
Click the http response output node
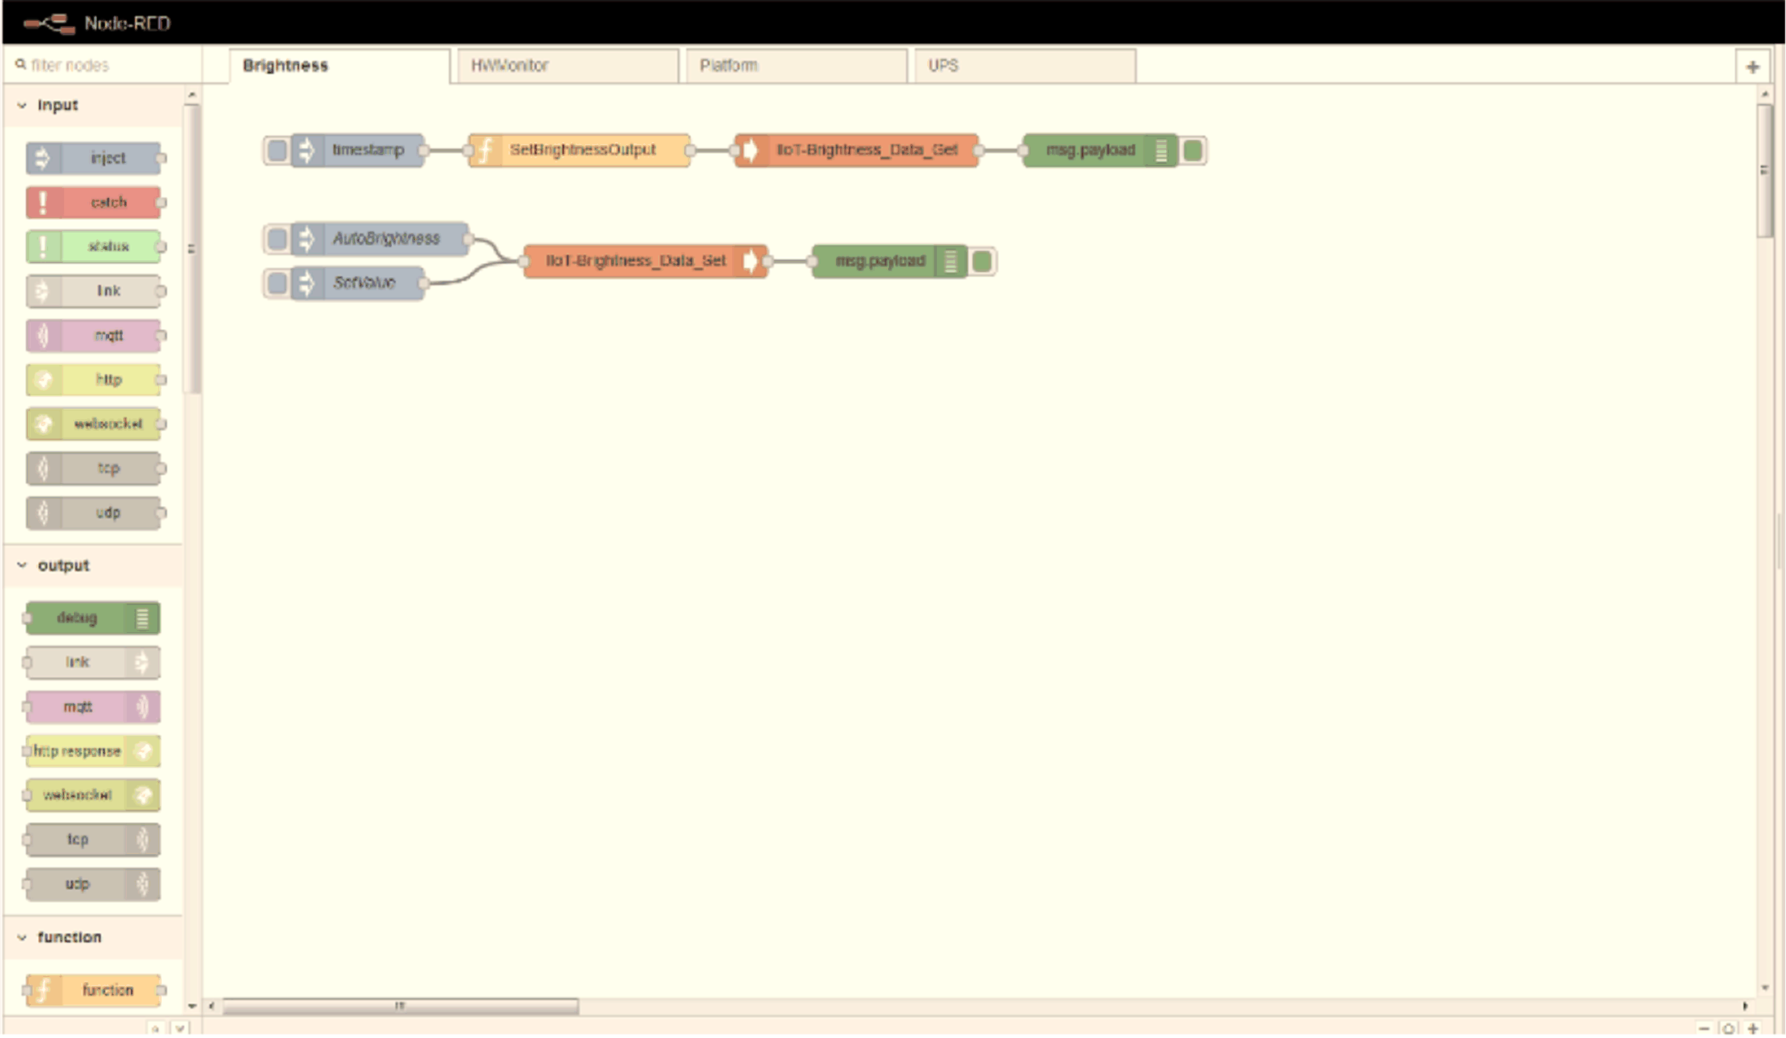[93, 752]
